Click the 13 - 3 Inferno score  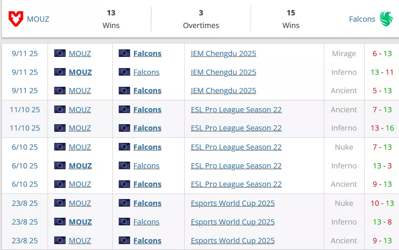[x=382, y=165]
